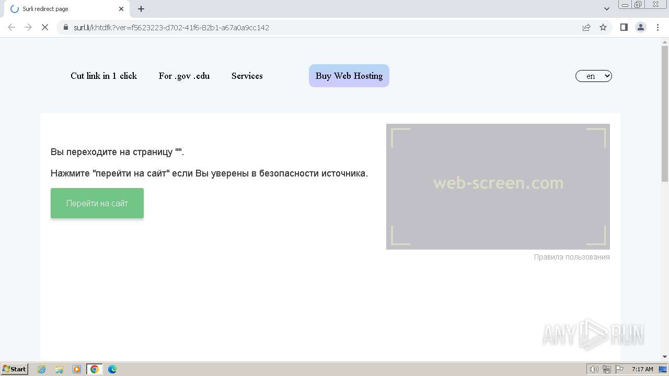
Task: Launch Microsoft Edge from taskbar
Action: coord(112,369)
